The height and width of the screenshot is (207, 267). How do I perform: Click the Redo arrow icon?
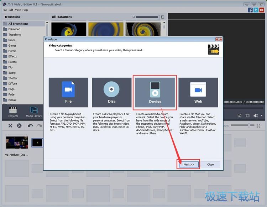(39, 126)
